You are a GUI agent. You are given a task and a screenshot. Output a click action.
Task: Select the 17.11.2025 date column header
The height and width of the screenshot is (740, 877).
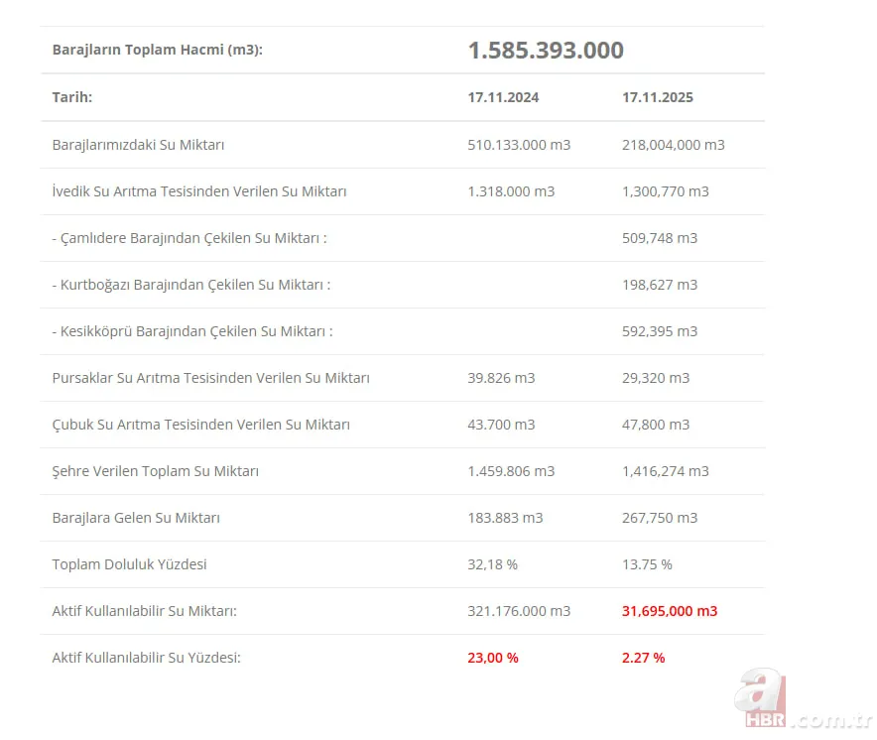(x=658, y=97)
